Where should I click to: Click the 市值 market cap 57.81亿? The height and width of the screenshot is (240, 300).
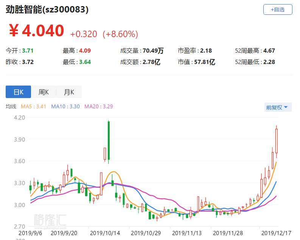click(x=205, y=62)
